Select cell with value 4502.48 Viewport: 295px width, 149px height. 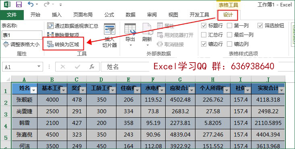(x=180, y=100)
